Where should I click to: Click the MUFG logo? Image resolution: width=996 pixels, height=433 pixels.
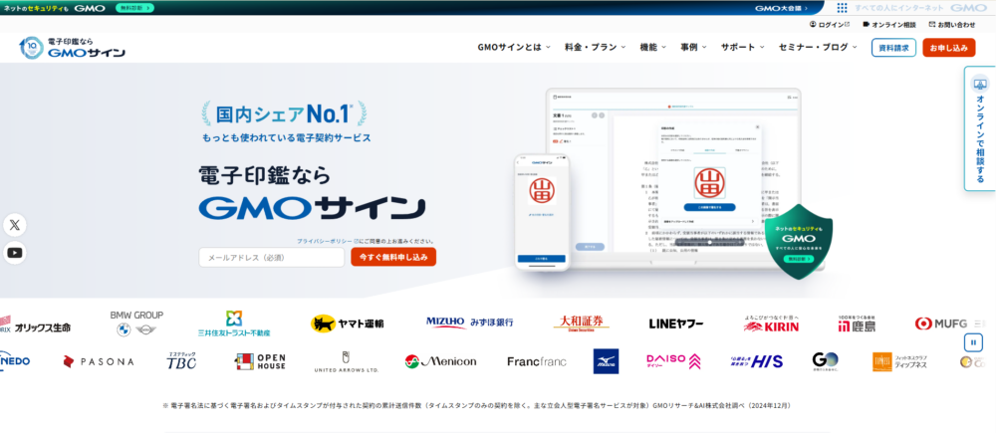pos(941,324)
